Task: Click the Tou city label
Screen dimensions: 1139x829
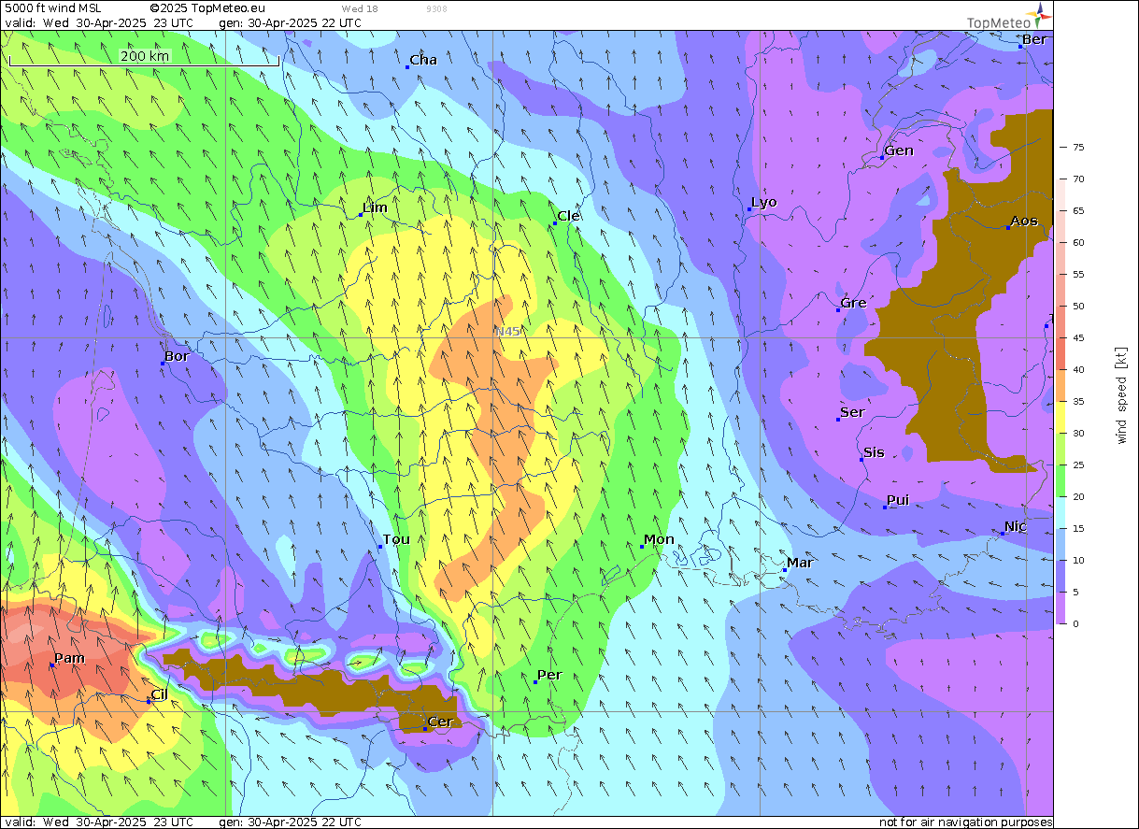Action: 396,539
